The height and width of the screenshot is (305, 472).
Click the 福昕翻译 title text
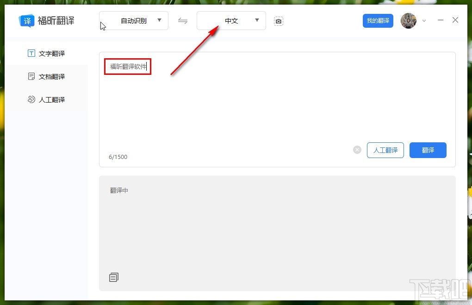56,21
